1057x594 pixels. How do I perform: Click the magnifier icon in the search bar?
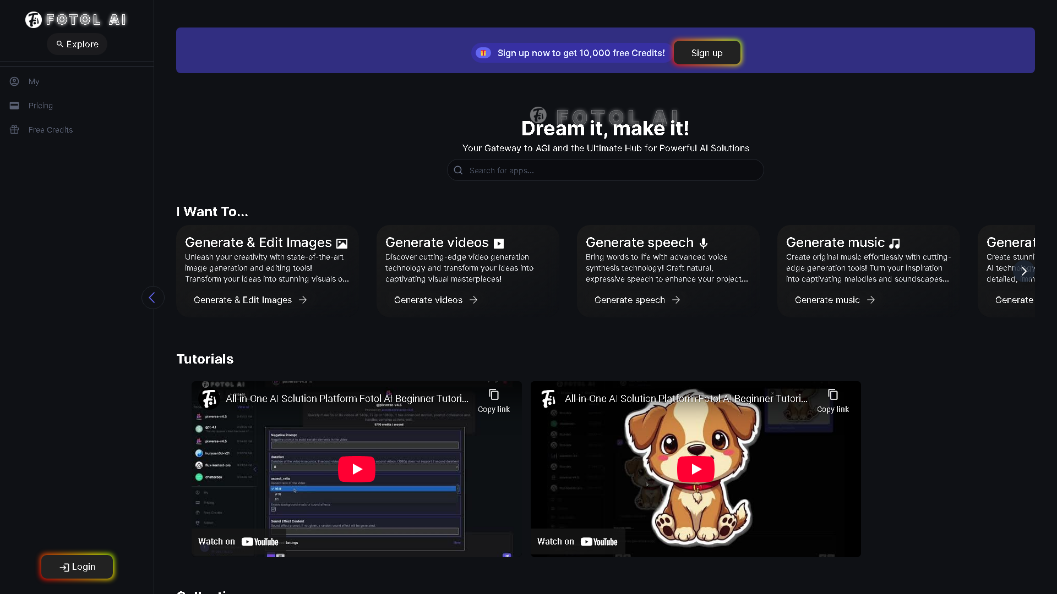458,170
